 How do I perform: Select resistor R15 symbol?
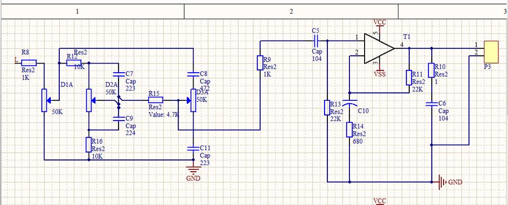coord(156,100)
